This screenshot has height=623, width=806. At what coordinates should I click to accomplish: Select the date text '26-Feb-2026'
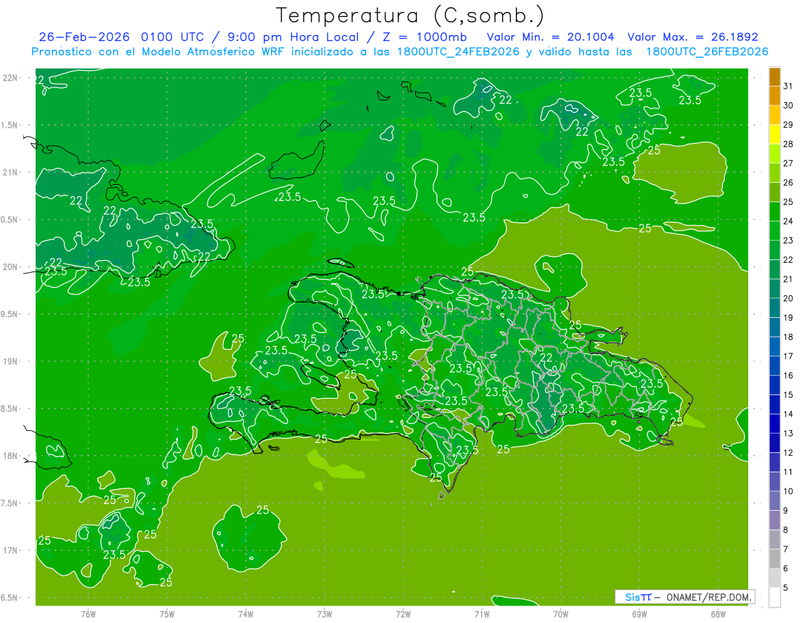[85, 37]
